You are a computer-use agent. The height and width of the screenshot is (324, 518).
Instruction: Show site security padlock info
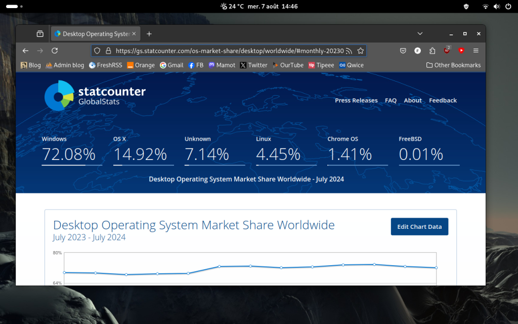[x=108, y=51]
